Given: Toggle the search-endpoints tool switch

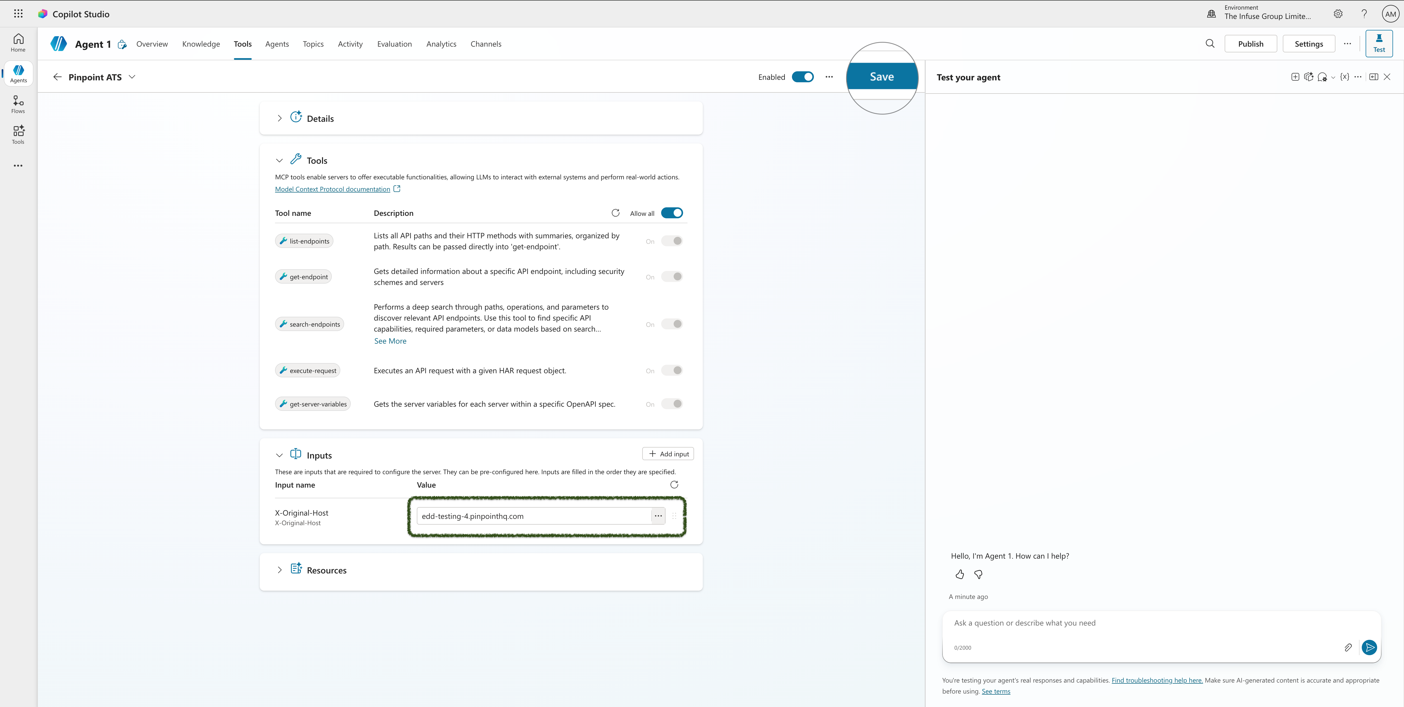Looking at the screenshot, I should (672, 324).
